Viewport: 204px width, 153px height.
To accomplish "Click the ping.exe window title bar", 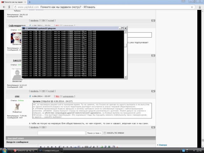I will point(70,28).
